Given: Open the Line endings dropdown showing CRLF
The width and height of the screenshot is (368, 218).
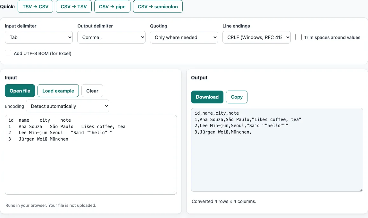Looking at the screenshot, I should click(256, 37).
